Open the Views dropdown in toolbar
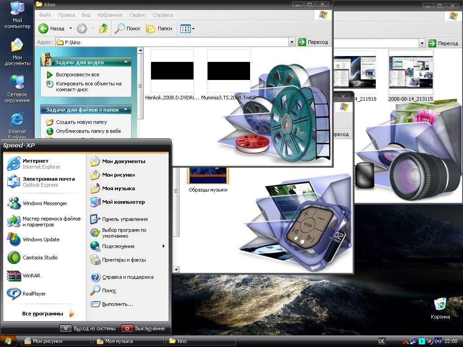The width and height of the screenshot is (463, 347). (x=188, y=28)
